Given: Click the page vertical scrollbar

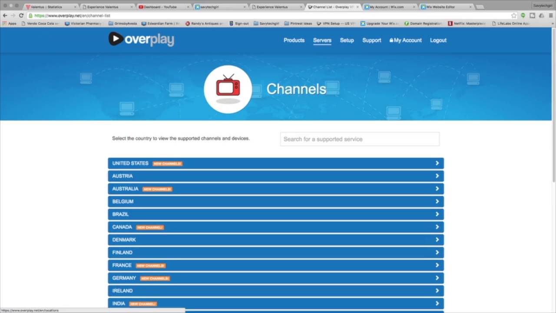Looking at the screenshot, I should (553, 104).
